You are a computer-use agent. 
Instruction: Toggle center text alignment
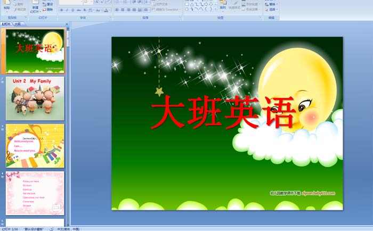tap(123, 10)
